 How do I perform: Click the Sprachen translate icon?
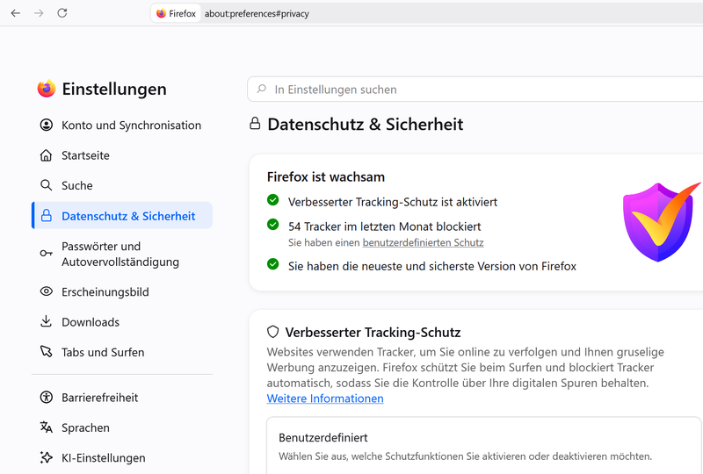coord(47,427)
